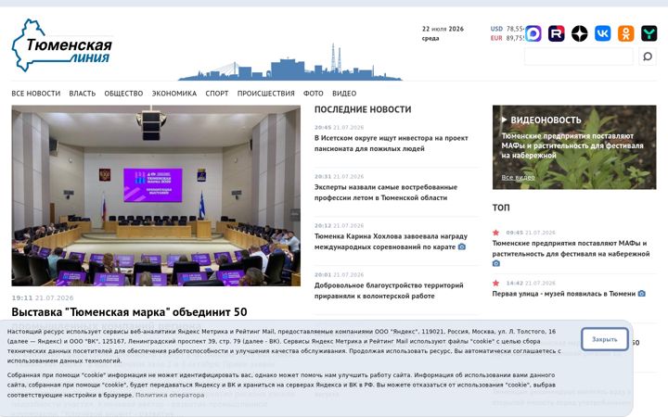Open the video news plant thumbnail

coord(574,147)
